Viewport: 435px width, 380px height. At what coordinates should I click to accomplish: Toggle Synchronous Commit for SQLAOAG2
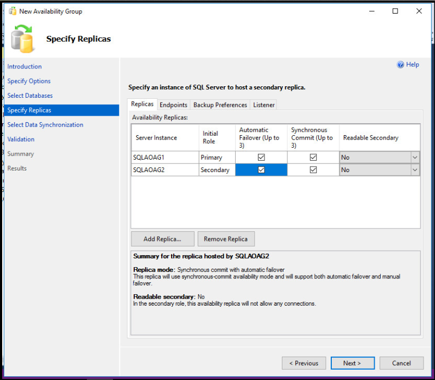[x=313, y=169]
